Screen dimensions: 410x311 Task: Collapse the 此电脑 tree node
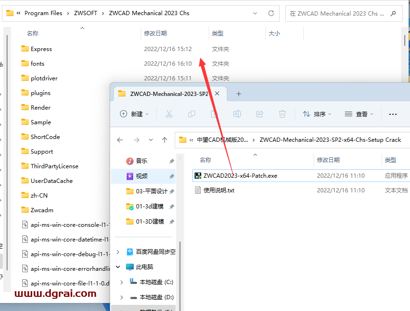click(118, 267)
